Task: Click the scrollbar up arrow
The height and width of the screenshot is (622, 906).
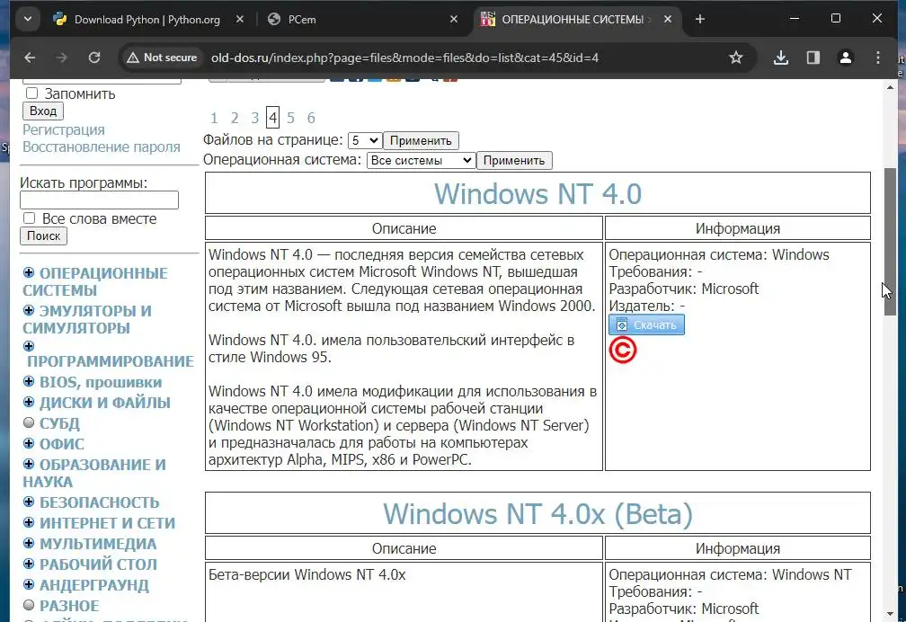Action: pos(890,87)
